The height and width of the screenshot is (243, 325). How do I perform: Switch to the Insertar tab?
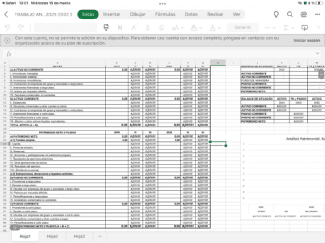click(112, 14)
